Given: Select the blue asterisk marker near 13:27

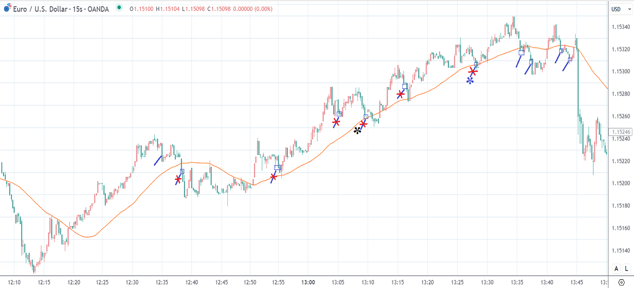Looking at the screenshot, I should [470, 81].
